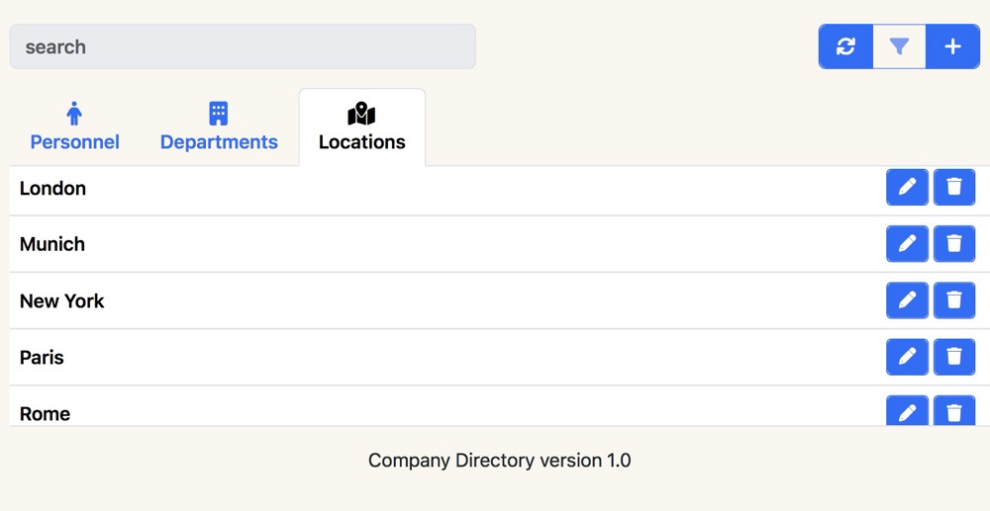Select the London row name
990x511 pixels.
click(52, 188)
